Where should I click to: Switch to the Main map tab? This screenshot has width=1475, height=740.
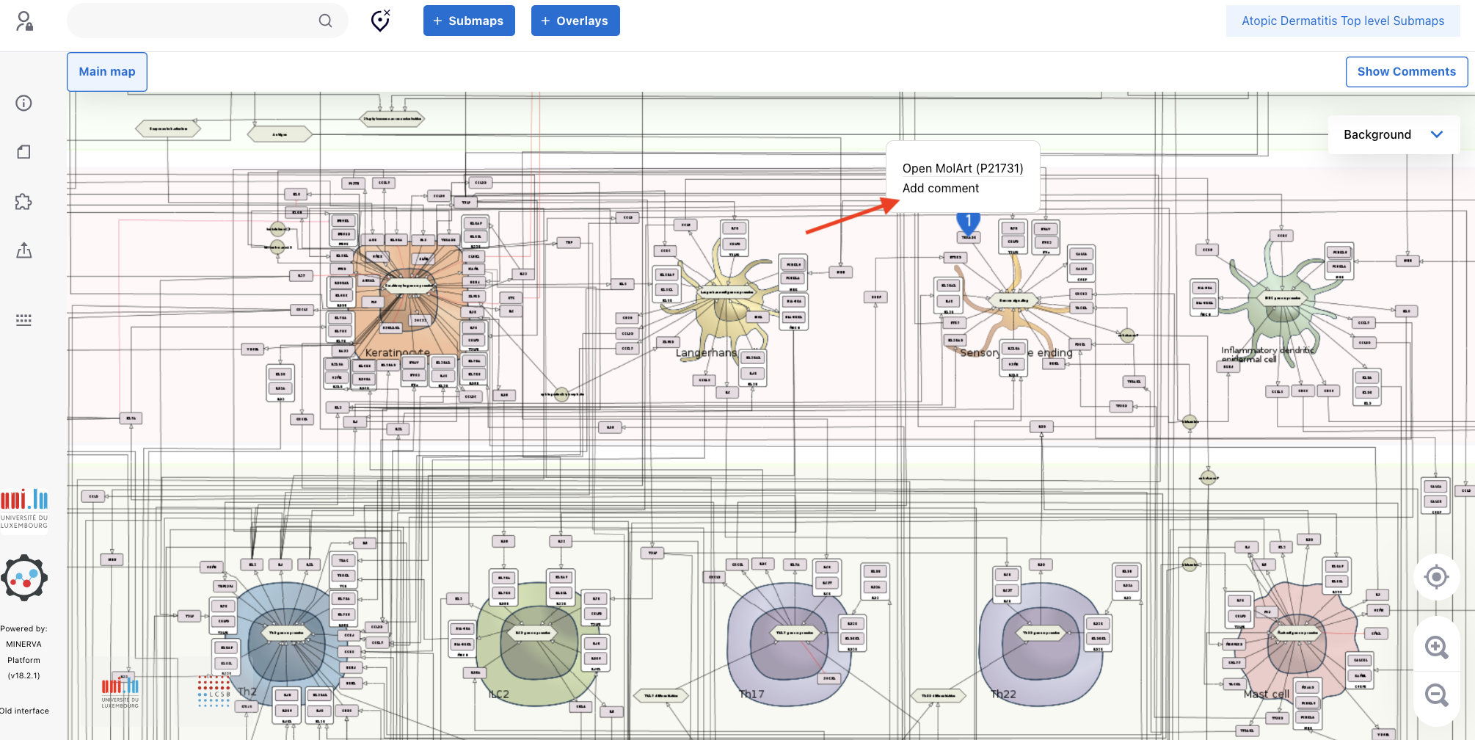(107, 72)
